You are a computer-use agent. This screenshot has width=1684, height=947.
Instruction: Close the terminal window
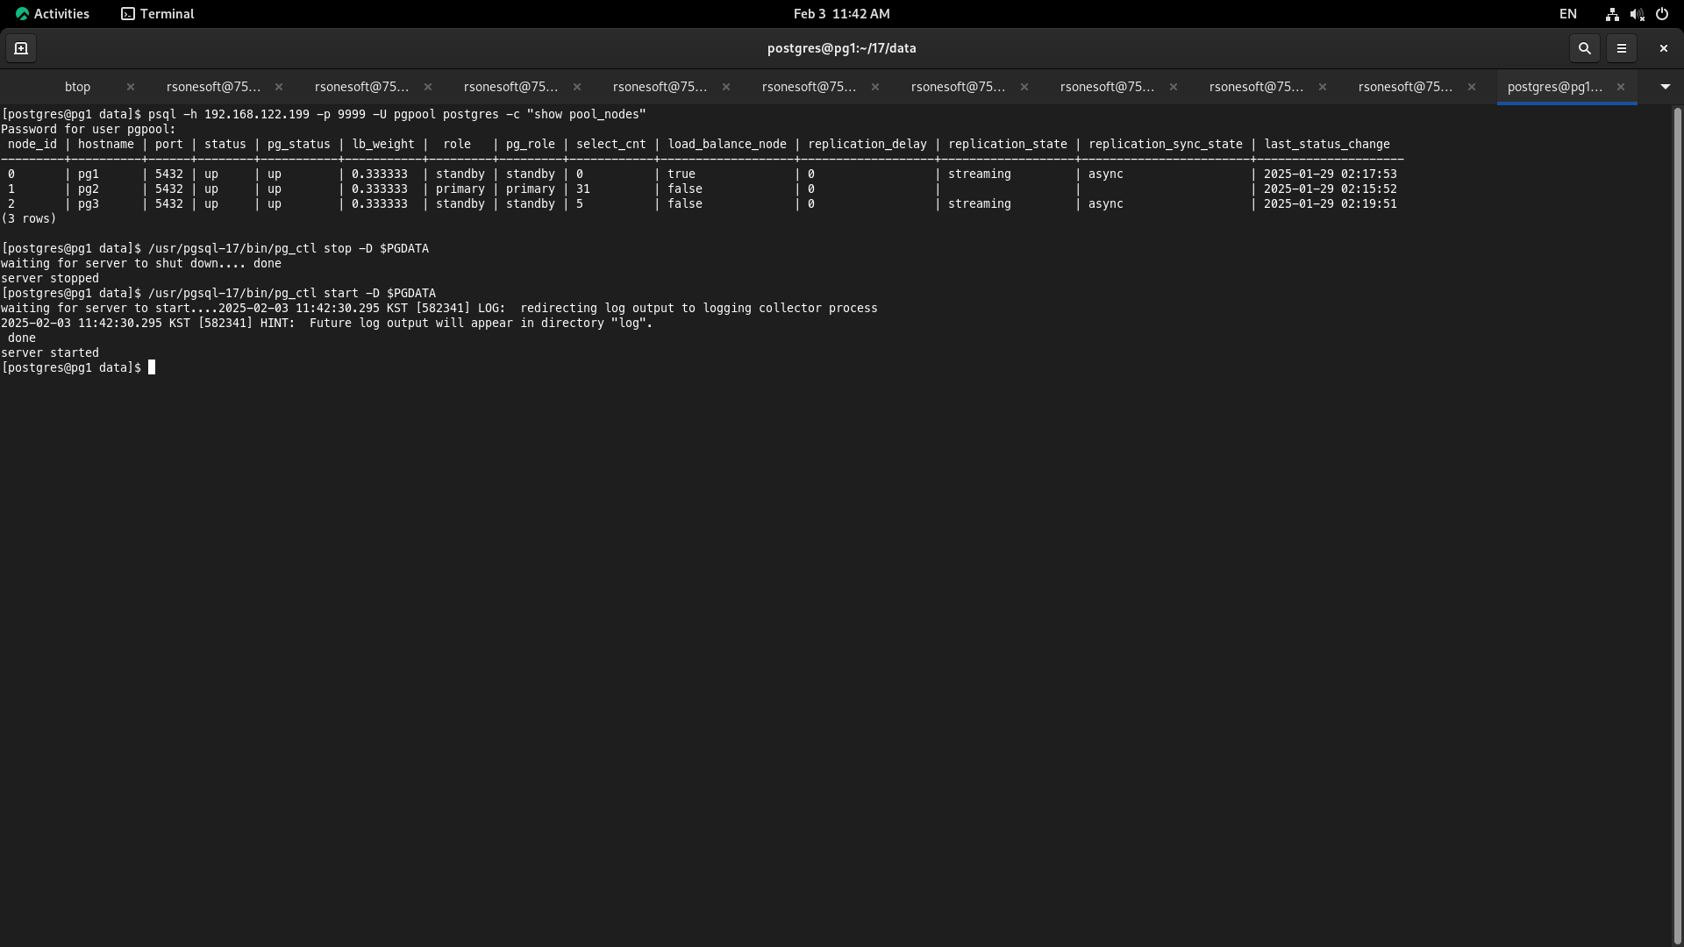[x=1663, y=48]
